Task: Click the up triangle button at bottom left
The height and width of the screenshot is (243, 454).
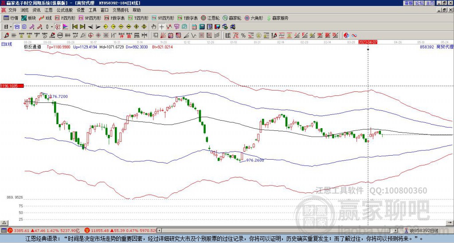Action: [x=4, y=223]
